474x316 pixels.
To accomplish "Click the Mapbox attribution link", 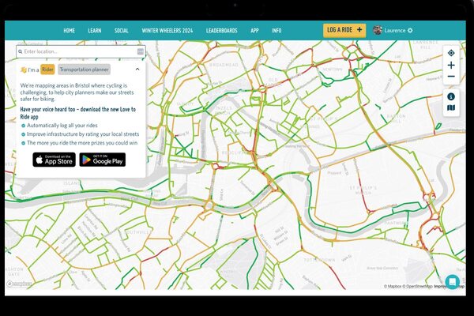I will [393, 286].
